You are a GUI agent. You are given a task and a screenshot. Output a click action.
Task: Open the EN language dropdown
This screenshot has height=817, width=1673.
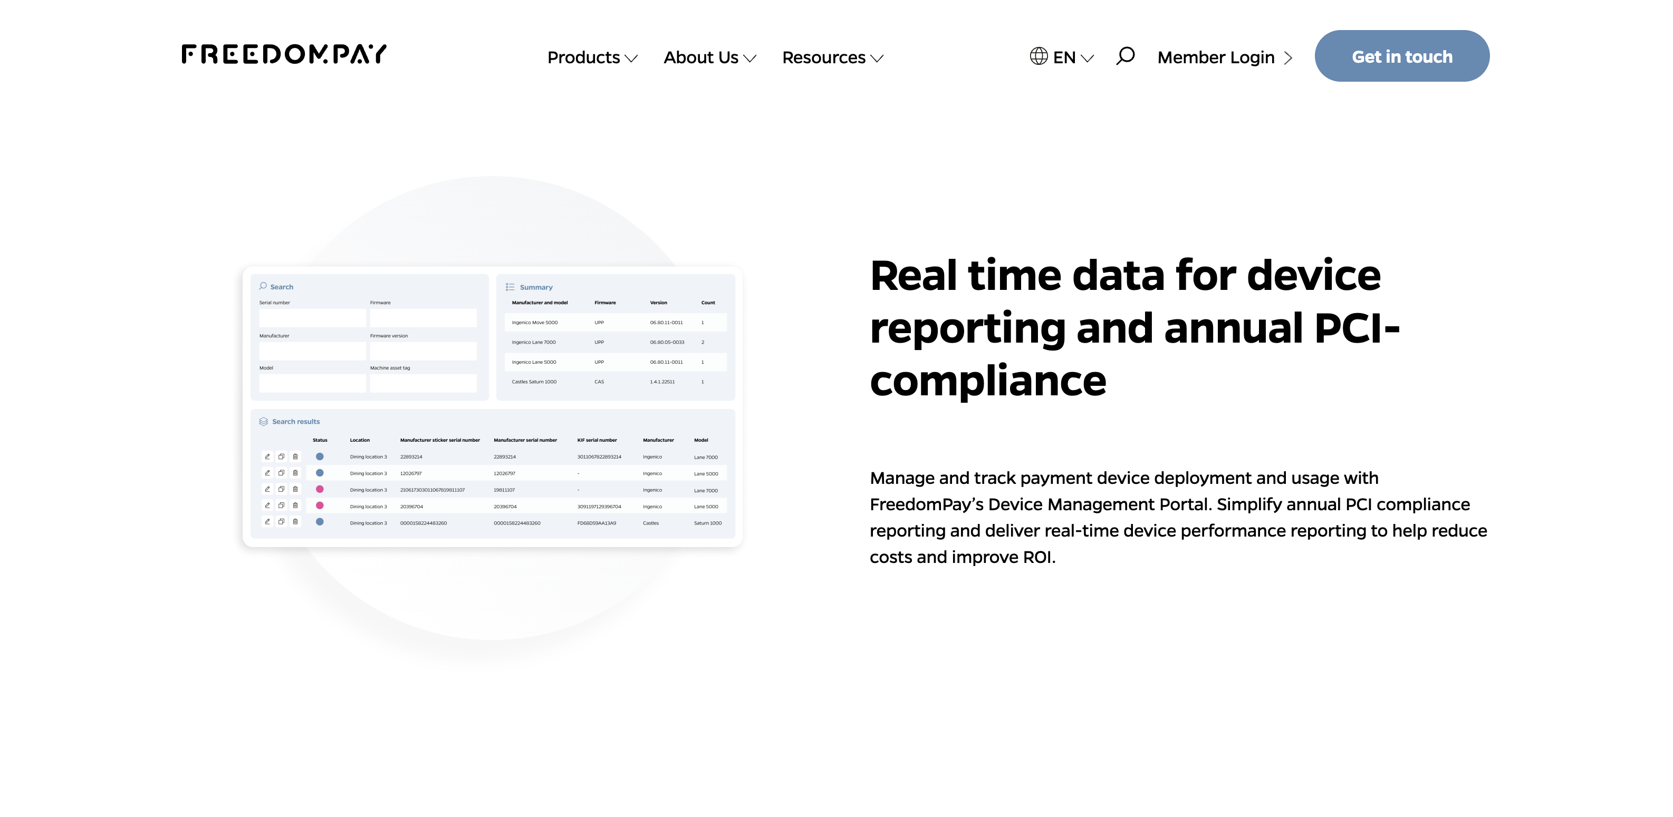click(x=1073, y=57)
